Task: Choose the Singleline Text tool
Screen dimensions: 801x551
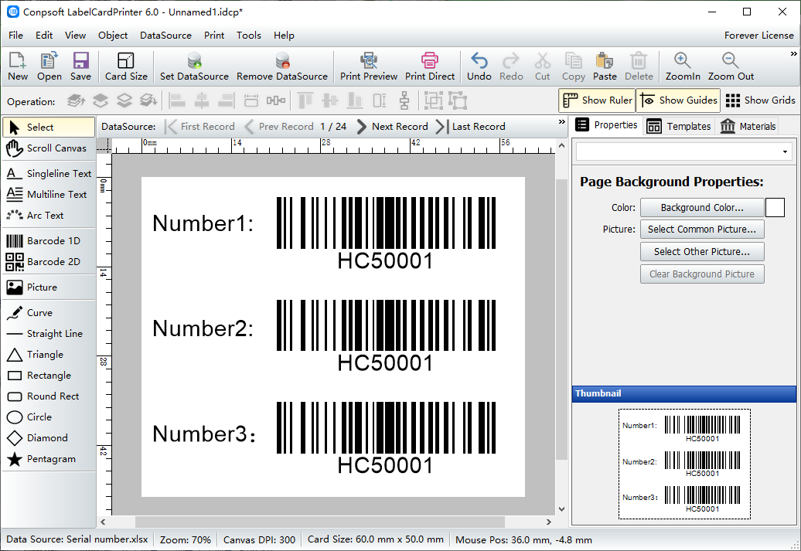Action: 49,174
